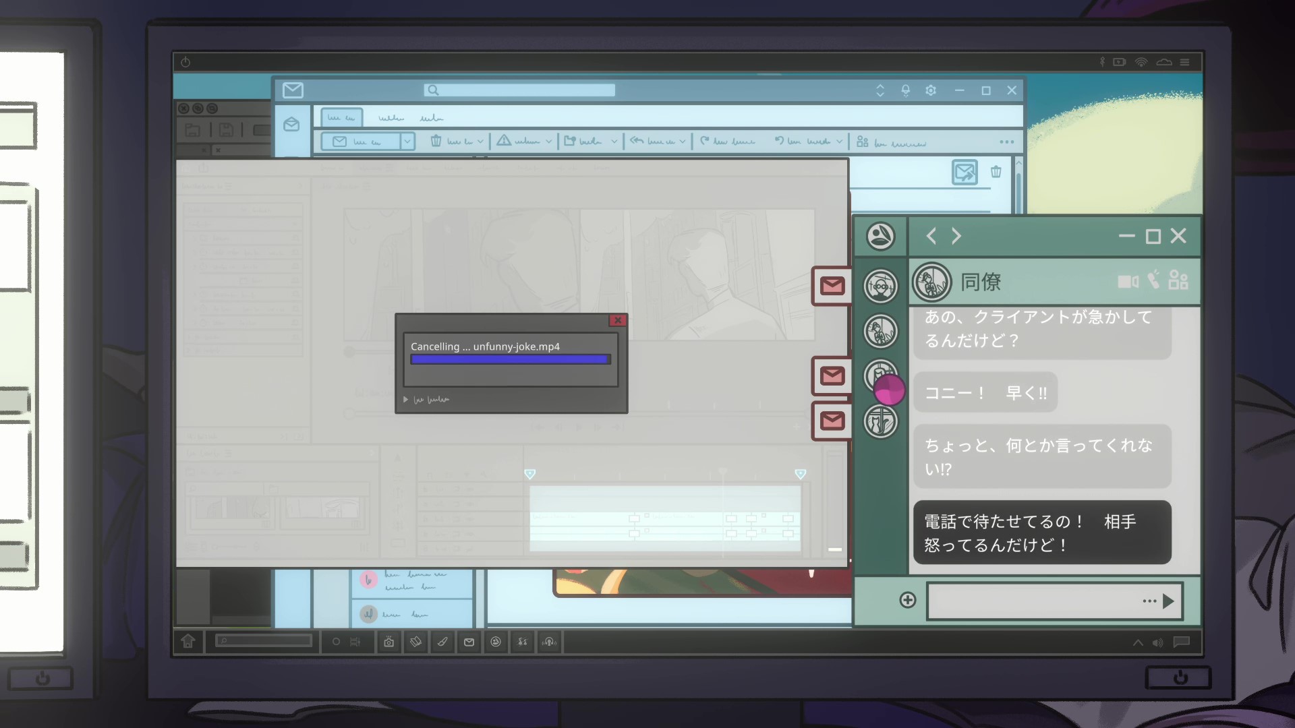Open the mail app from taskbar
The image size is (1295, 728).
469,642
